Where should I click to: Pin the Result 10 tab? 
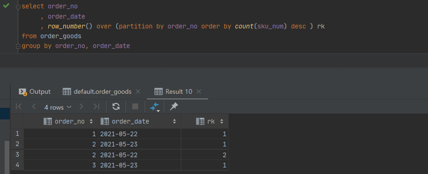point(174,106)
